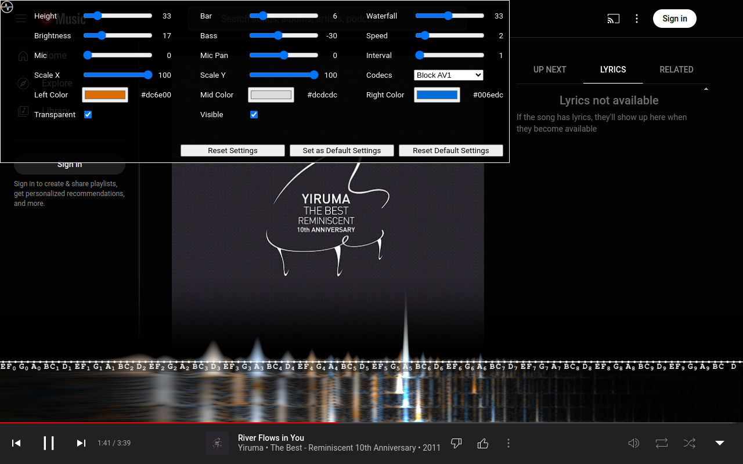This screenshot has width=743, height=464.
Task: Click the Scale X slider
Action: pos(118,75)
